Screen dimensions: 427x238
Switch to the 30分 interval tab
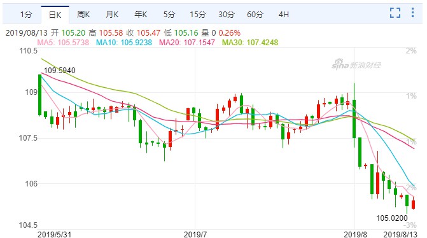[227, 15]
